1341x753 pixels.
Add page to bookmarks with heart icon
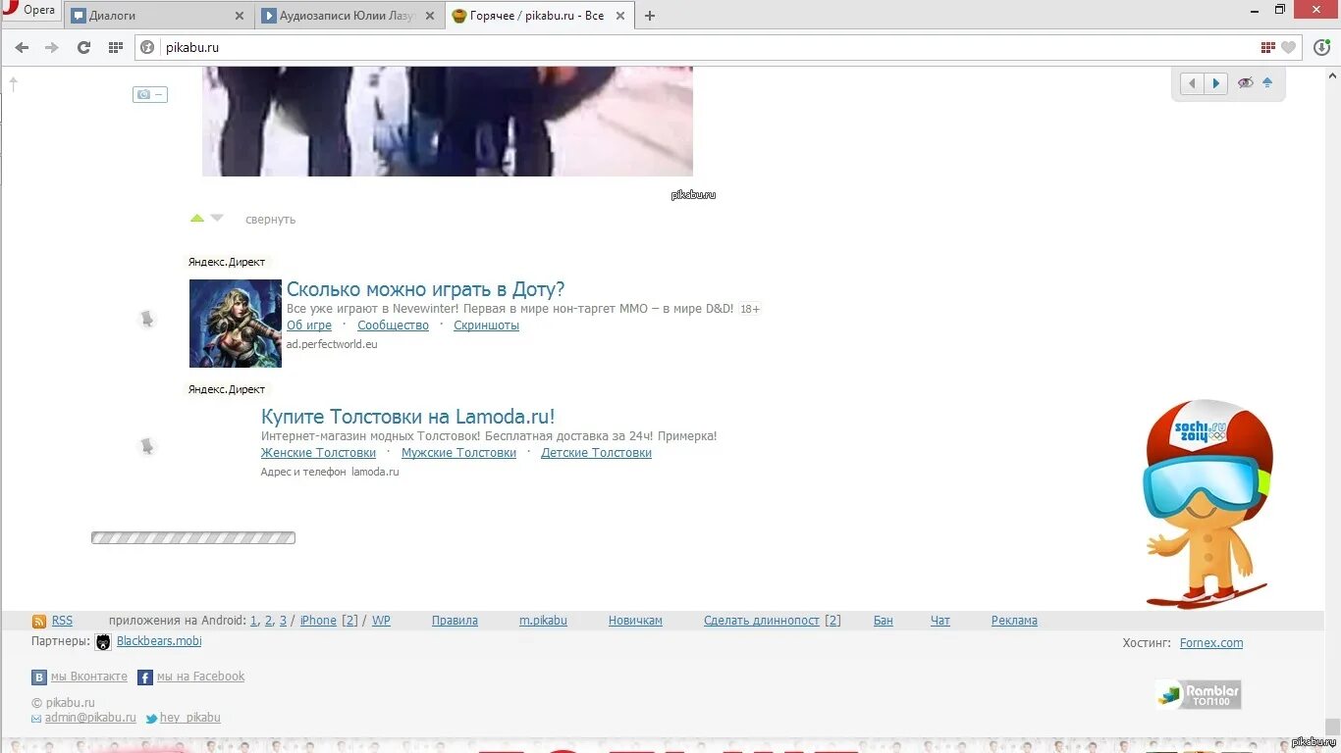coord(1289,47)
